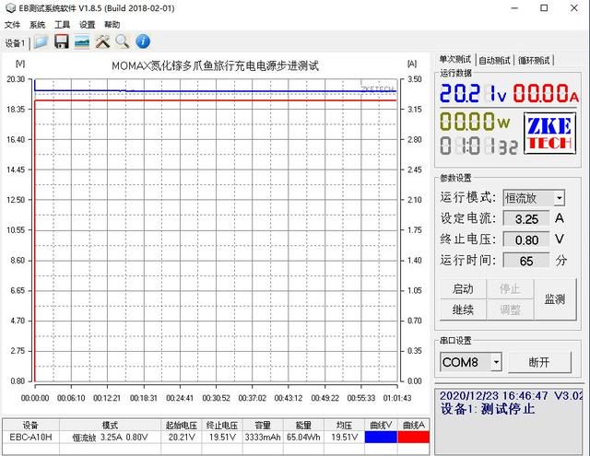Click the red 曲线A color swatch
This screenshot has height=456, width=590.
coord(414,437)
